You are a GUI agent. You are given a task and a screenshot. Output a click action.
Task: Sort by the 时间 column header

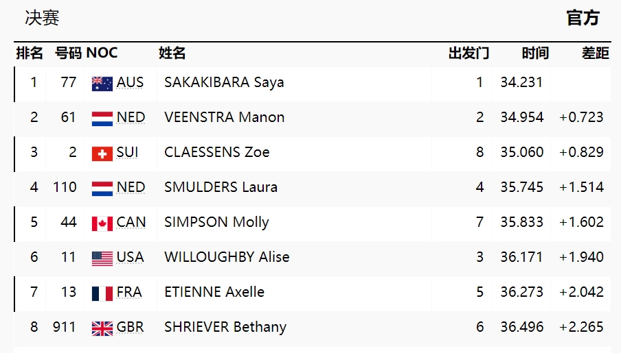click(x=535, y=53)
